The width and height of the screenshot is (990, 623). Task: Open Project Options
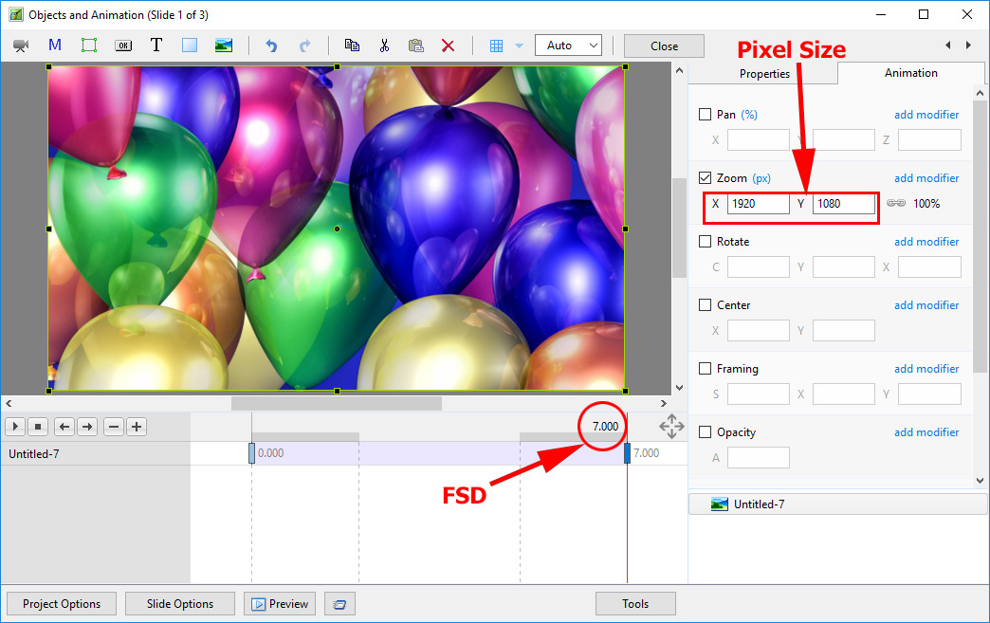[62, 604]
